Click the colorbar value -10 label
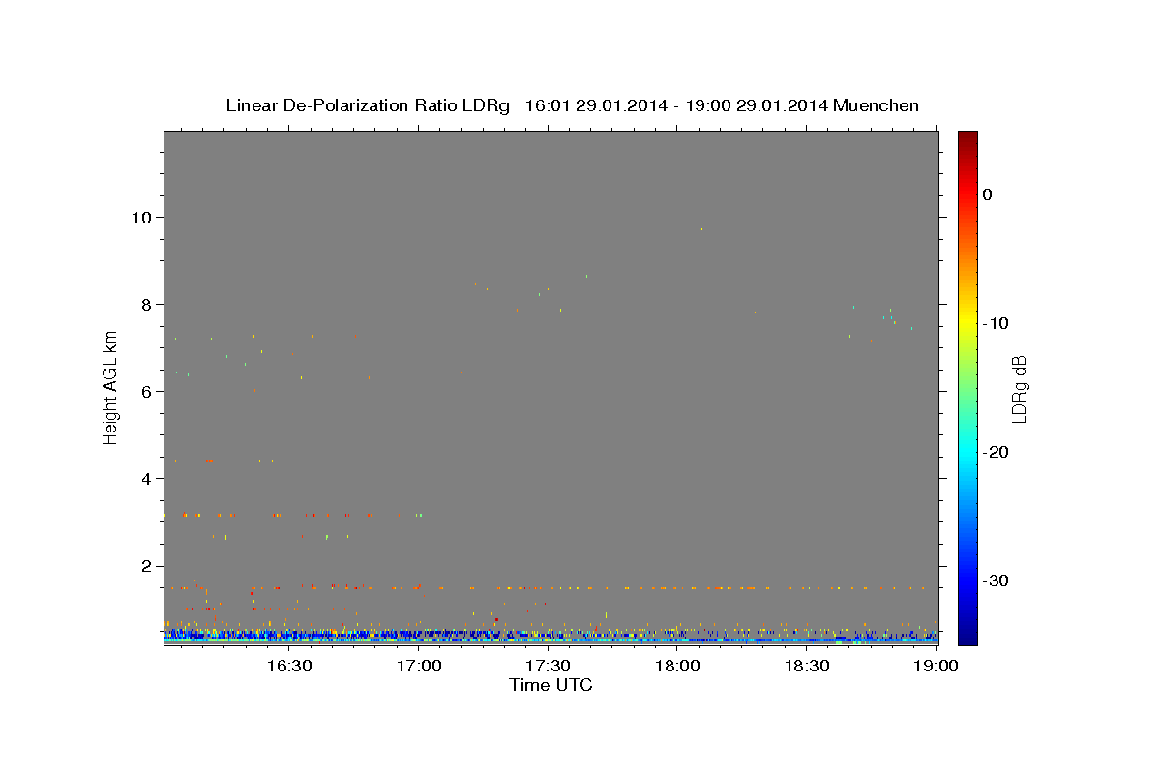Image resolution: width=1161 pixels, height=774 pixels. tap(996, 323)
